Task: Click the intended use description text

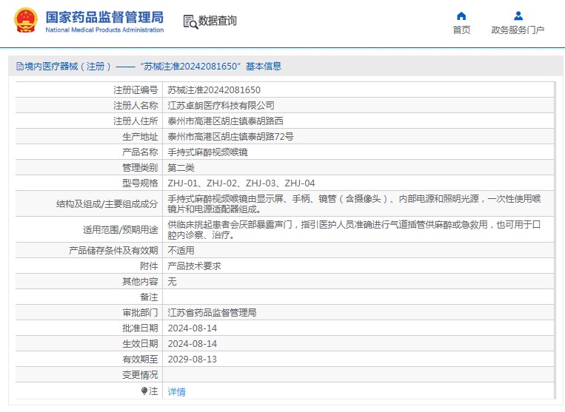Action: pyautogui.click(x=354, y=229)
